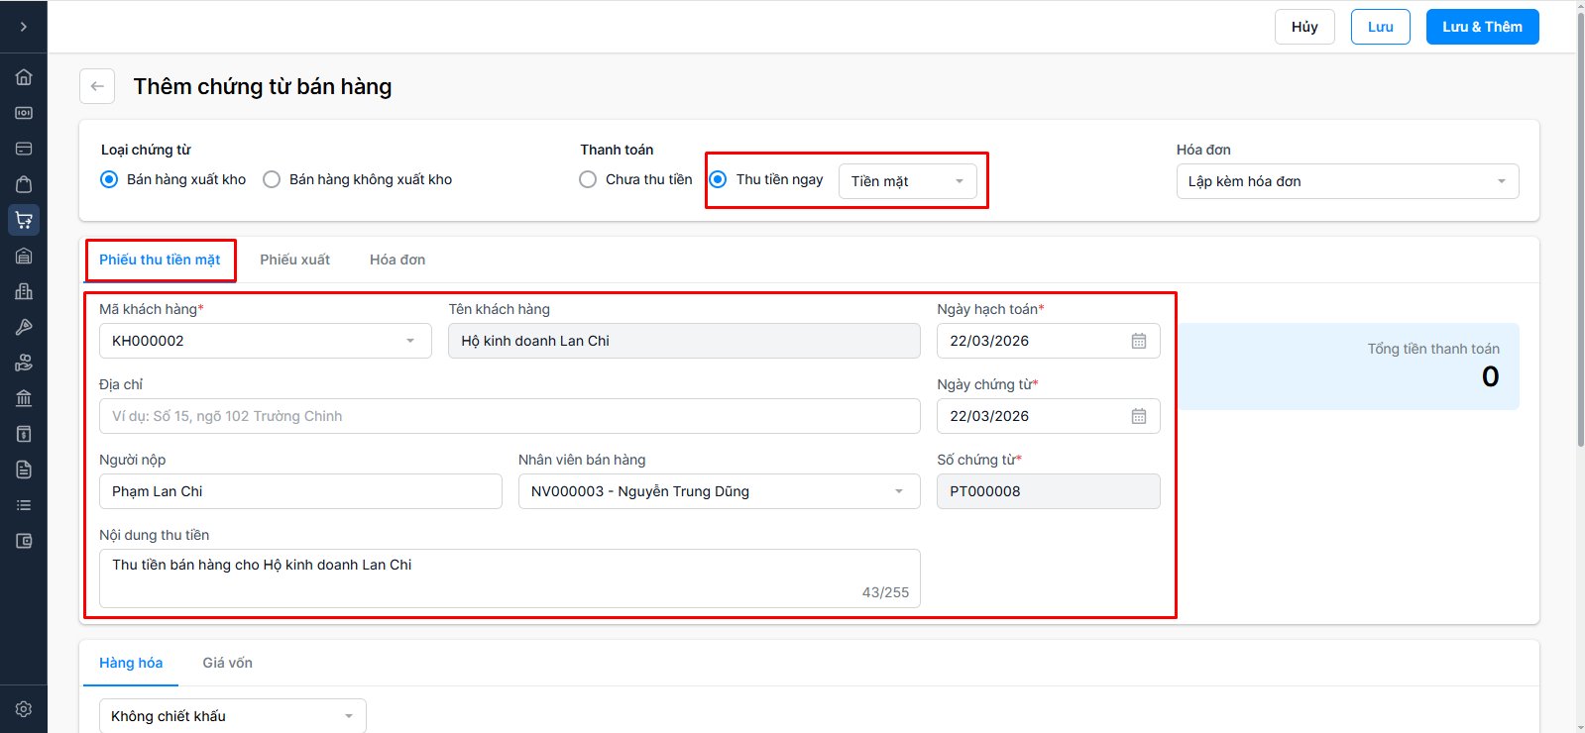Open the bank building sidebar icon

(x=24, y=398)
